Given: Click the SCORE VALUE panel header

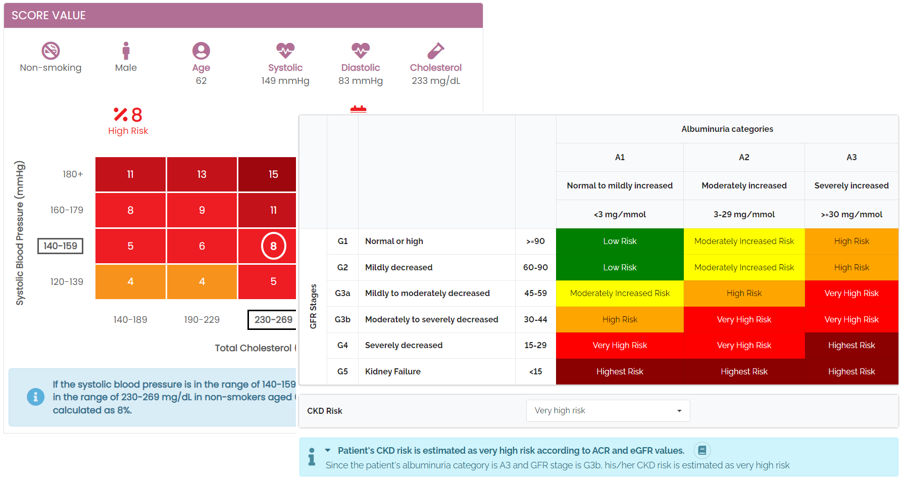Looking at the screenshot, I should (243, 16).
